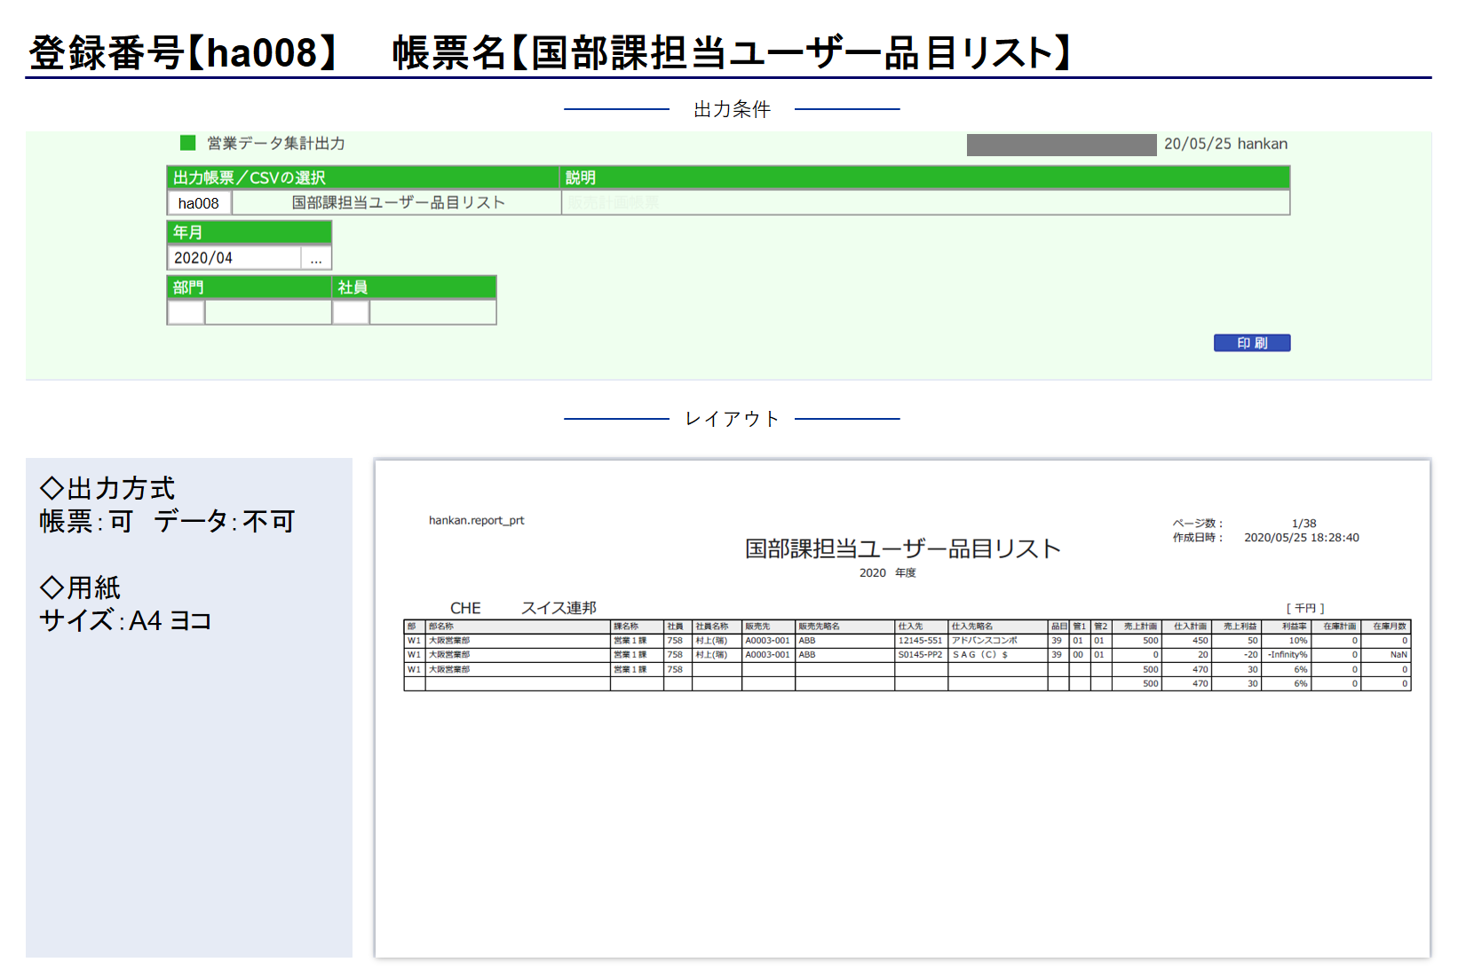Screen dimensions: 1458x970
Task: Click the 社員 name input box
Action: pyautogui.click(x=432, y=312)
